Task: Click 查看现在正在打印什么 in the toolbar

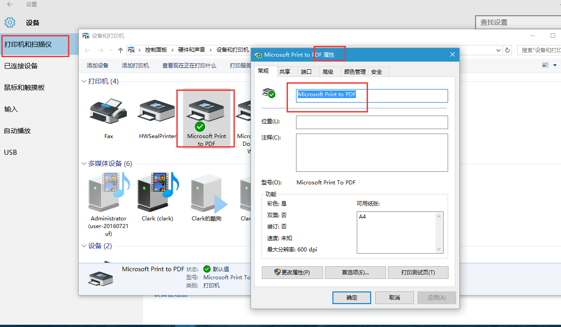Action: (189, 66)
